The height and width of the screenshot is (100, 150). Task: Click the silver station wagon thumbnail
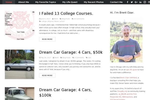click(x=19, y=64)
